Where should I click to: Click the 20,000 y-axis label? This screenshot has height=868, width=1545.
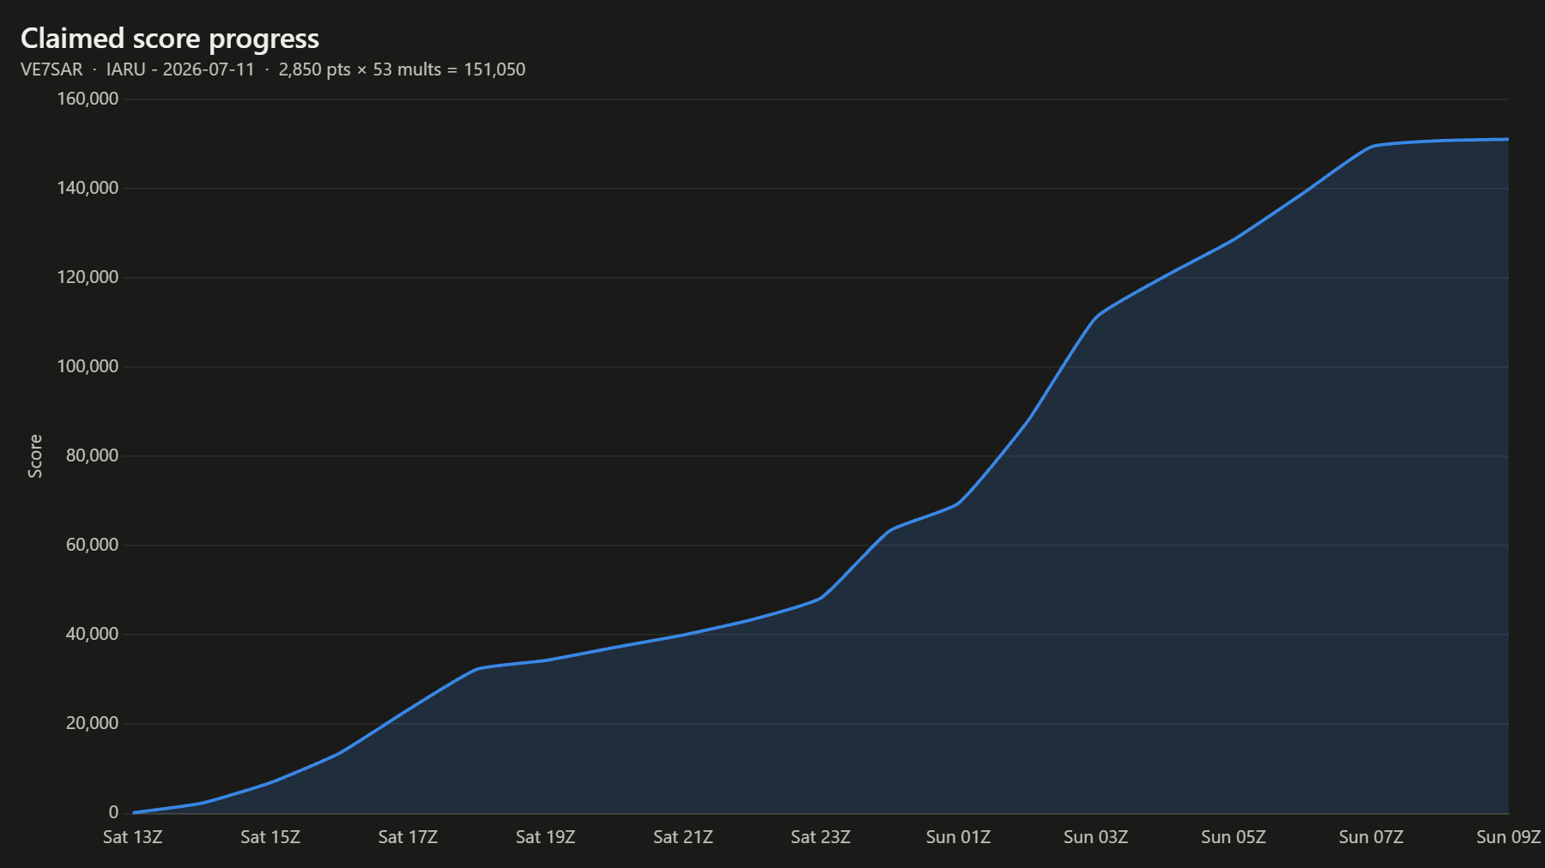coord(92,723)
